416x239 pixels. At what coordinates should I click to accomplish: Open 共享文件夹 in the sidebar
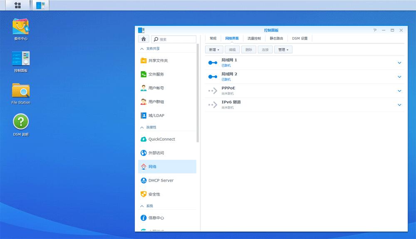(x=158, y=61)
